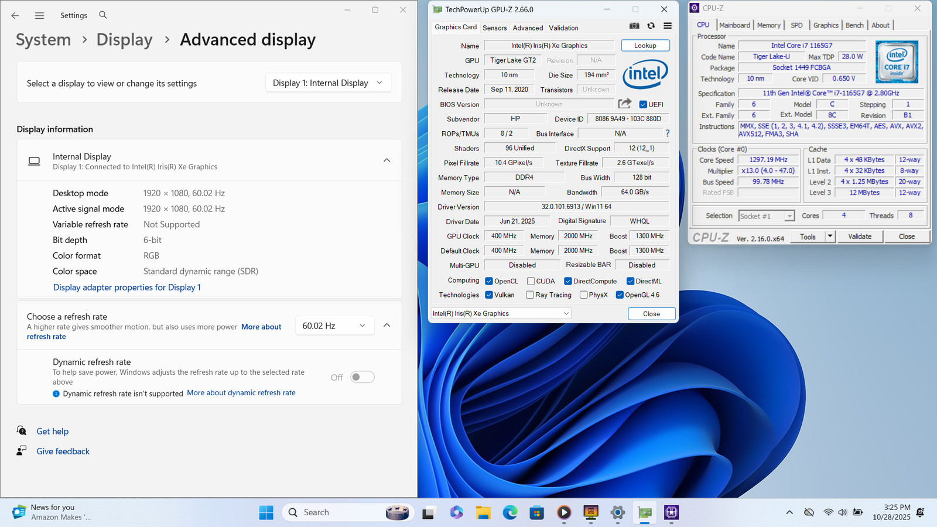This screenshot has height=527, width=937.
Task: Switch to the Memory tab in CPU-Z
Action: [768, 25]
